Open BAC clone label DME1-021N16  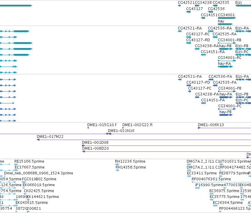121,131
